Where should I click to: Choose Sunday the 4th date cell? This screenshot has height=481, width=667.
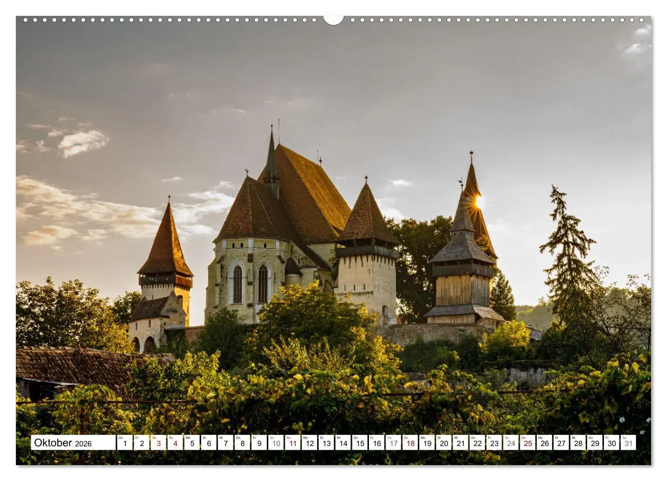tap(175, 443)
